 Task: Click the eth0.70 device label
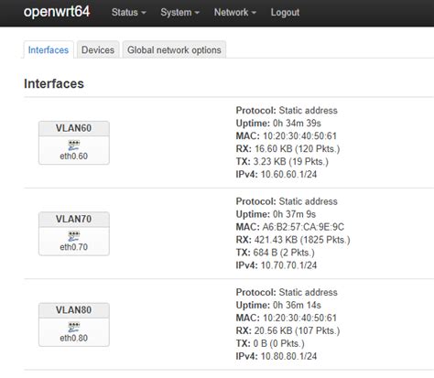pyautogui.click(x=74, y=247)
